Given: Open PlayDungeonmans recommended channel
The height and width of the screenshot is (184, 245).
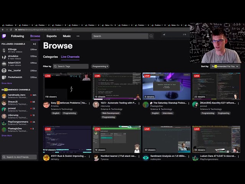Looking at the screenshot, I should [19, 123].
